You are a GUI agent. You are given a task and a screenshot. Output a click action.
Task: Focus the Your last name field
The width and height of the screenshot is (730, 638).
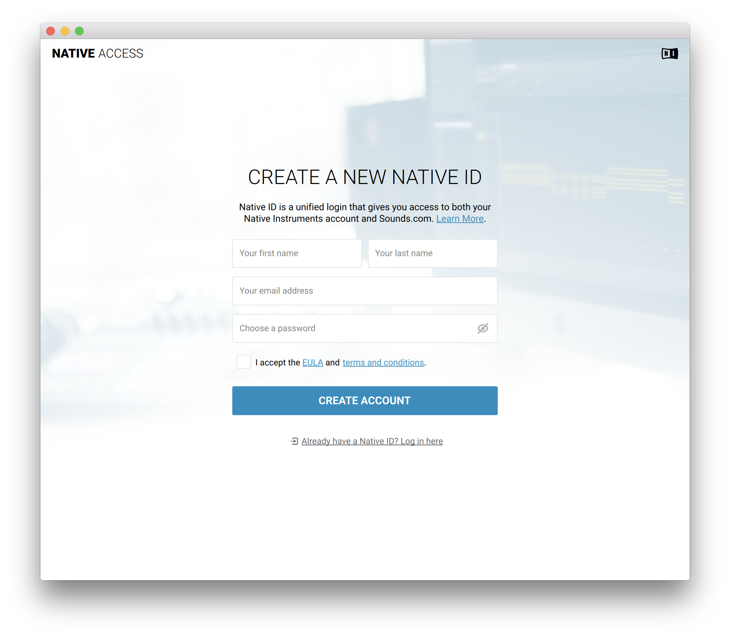tap(432, 253)
